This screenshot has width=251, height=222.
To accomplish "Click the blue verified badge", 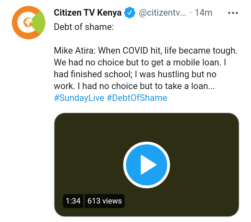I will pyautogui.click(x=130, y=13).
